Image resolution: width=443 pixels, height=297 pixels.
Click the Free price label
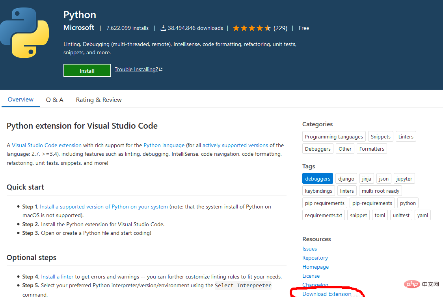(x=304, y=28)
